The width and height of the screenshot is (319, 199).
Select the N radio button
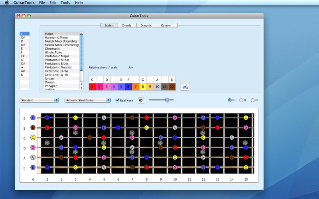click(230, 100)
